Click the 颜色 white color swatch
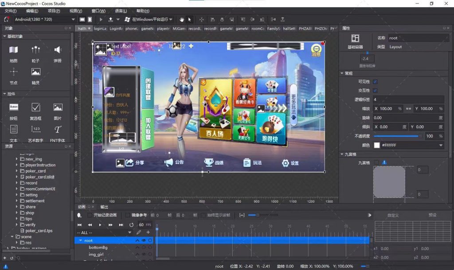 click(377, 145)
